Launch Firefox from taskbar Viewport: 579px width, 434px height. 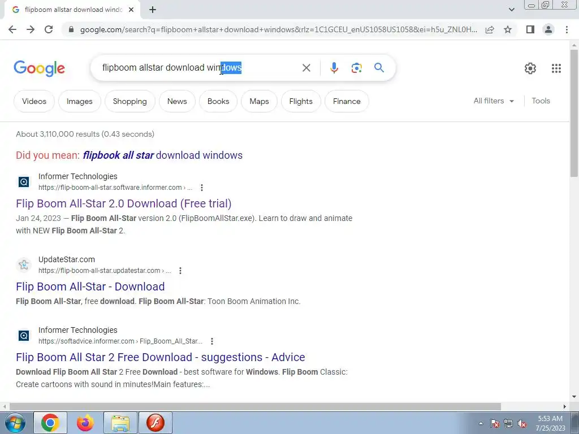(x=85, y=423)
